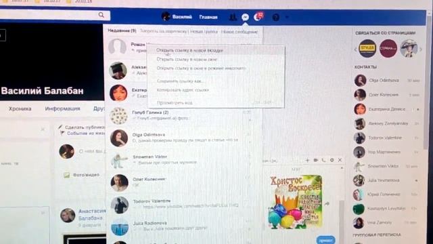Click STYLER page icon in sidebar
433x244 pixels.
pyautogui.click(x=367, y=48)
